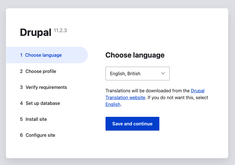Jump to the Set up database step
Image resolution: width=235 pixels, height=165 pixels.
click(x=43, y=103)
